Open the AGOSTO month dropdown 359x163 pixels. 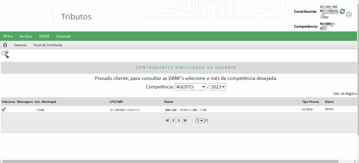(190, 87)
